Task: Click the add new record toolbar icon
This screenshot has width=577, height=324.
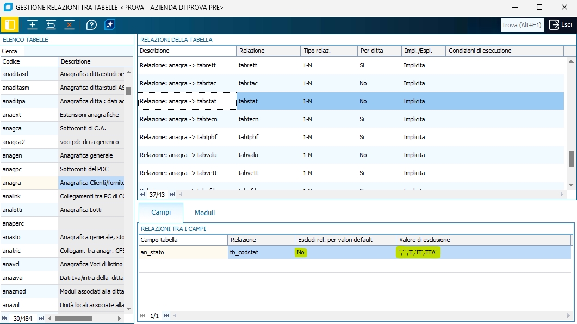Action: pos(32,24)
